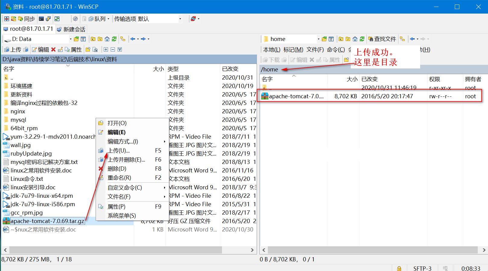Viewport: 488px width, 271px height.
Task: Select remote apache-tomcat-7.0... file
Action: [x=296, y=96]
